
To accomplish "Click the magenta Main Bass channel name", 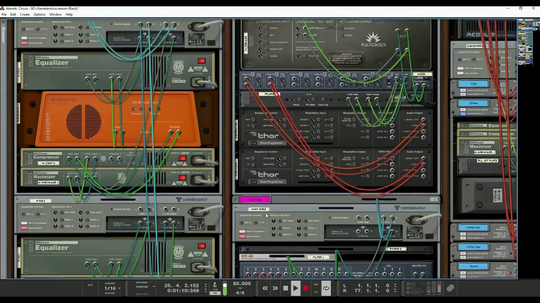I will pos(255,199).
